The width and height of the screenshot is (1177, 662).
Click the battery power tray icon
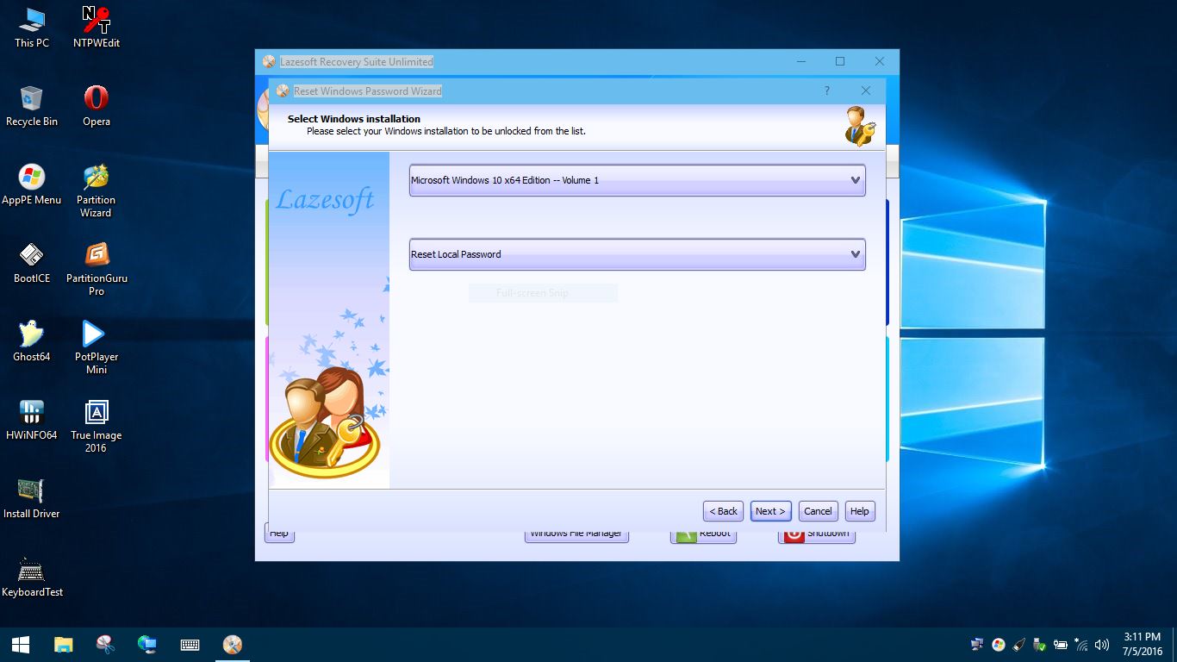(1061, 645)
